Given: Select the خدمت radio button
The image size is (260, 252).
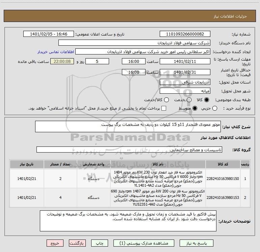Looking at the screenshot, I should [x=189, y=100].
